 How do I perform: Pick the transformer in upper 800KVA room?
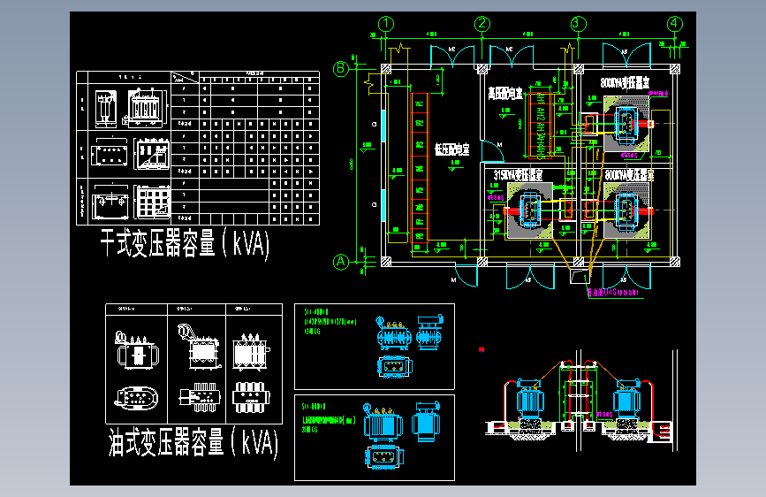pos(626,123)
